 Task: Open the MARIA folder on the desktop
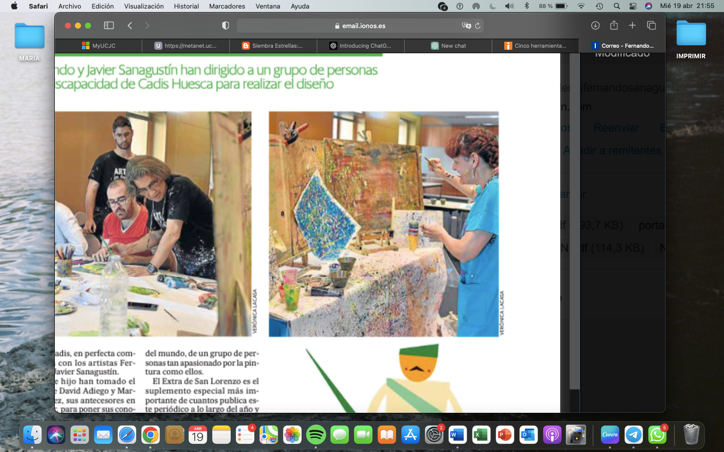(x=29, y=42)
